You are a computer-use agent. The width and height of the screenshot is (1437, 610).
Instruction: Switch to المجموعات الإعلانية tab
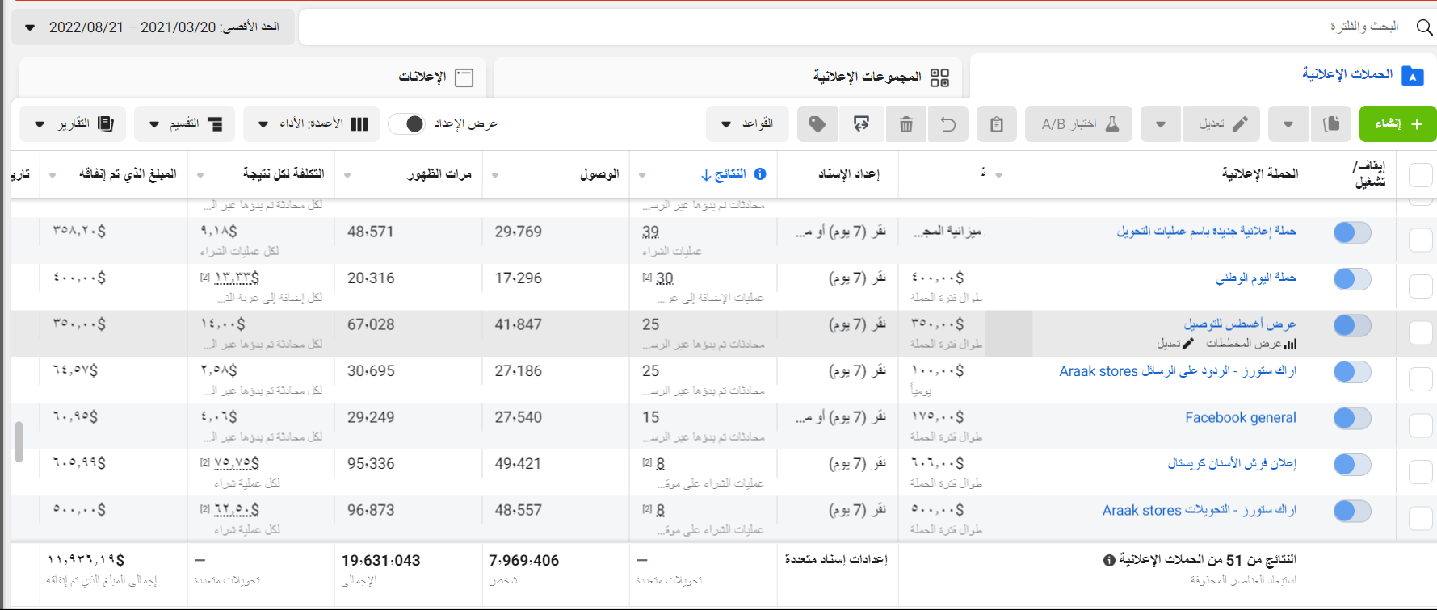880,77
